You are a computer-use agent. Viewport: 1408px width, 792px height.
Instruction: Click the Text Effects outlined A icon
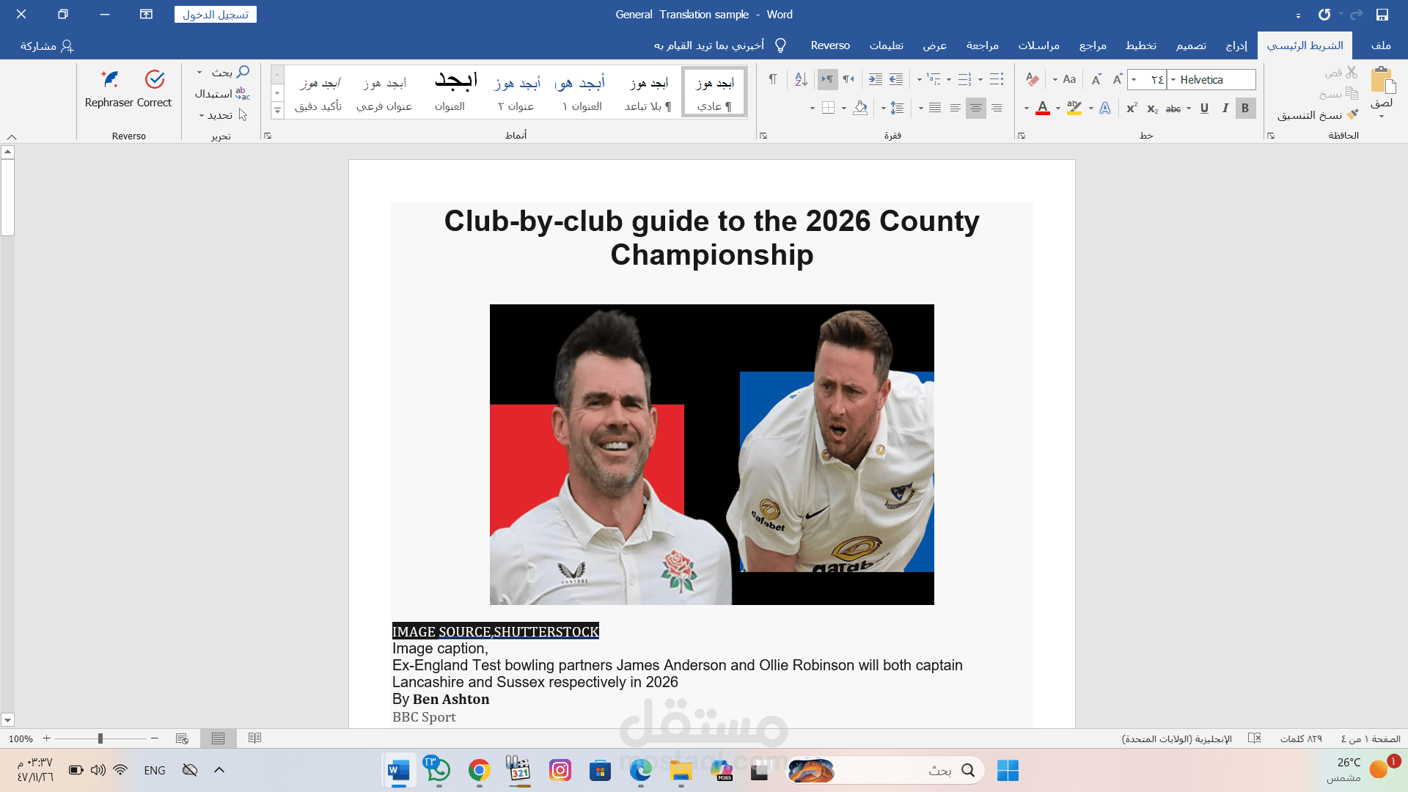(x=1105, y=109)
